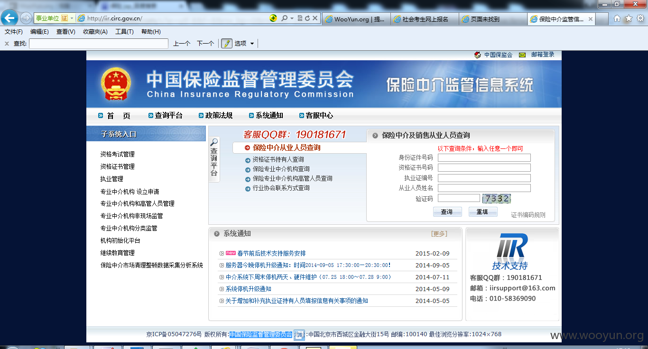Image resolution: width=648 pixels, height=349 pixels.
Task: Click the envelope icon beside 邮箱登录
Action: [522, 55]
